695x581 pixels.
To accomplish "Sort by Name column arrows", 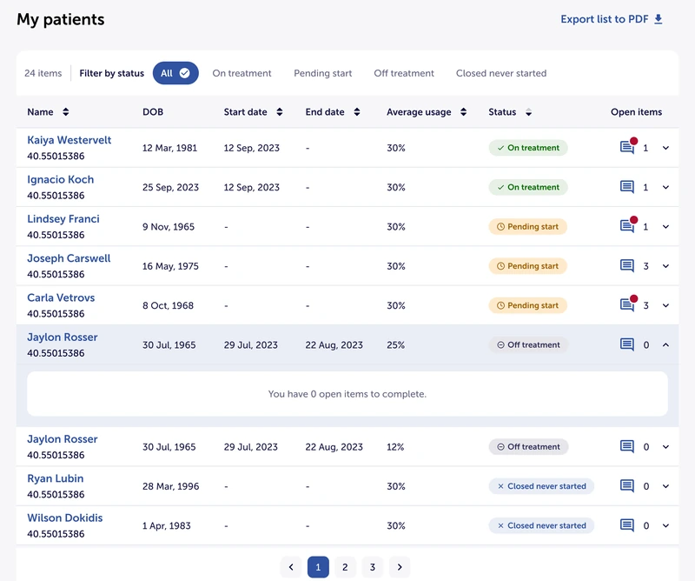I will pos(66,112).
